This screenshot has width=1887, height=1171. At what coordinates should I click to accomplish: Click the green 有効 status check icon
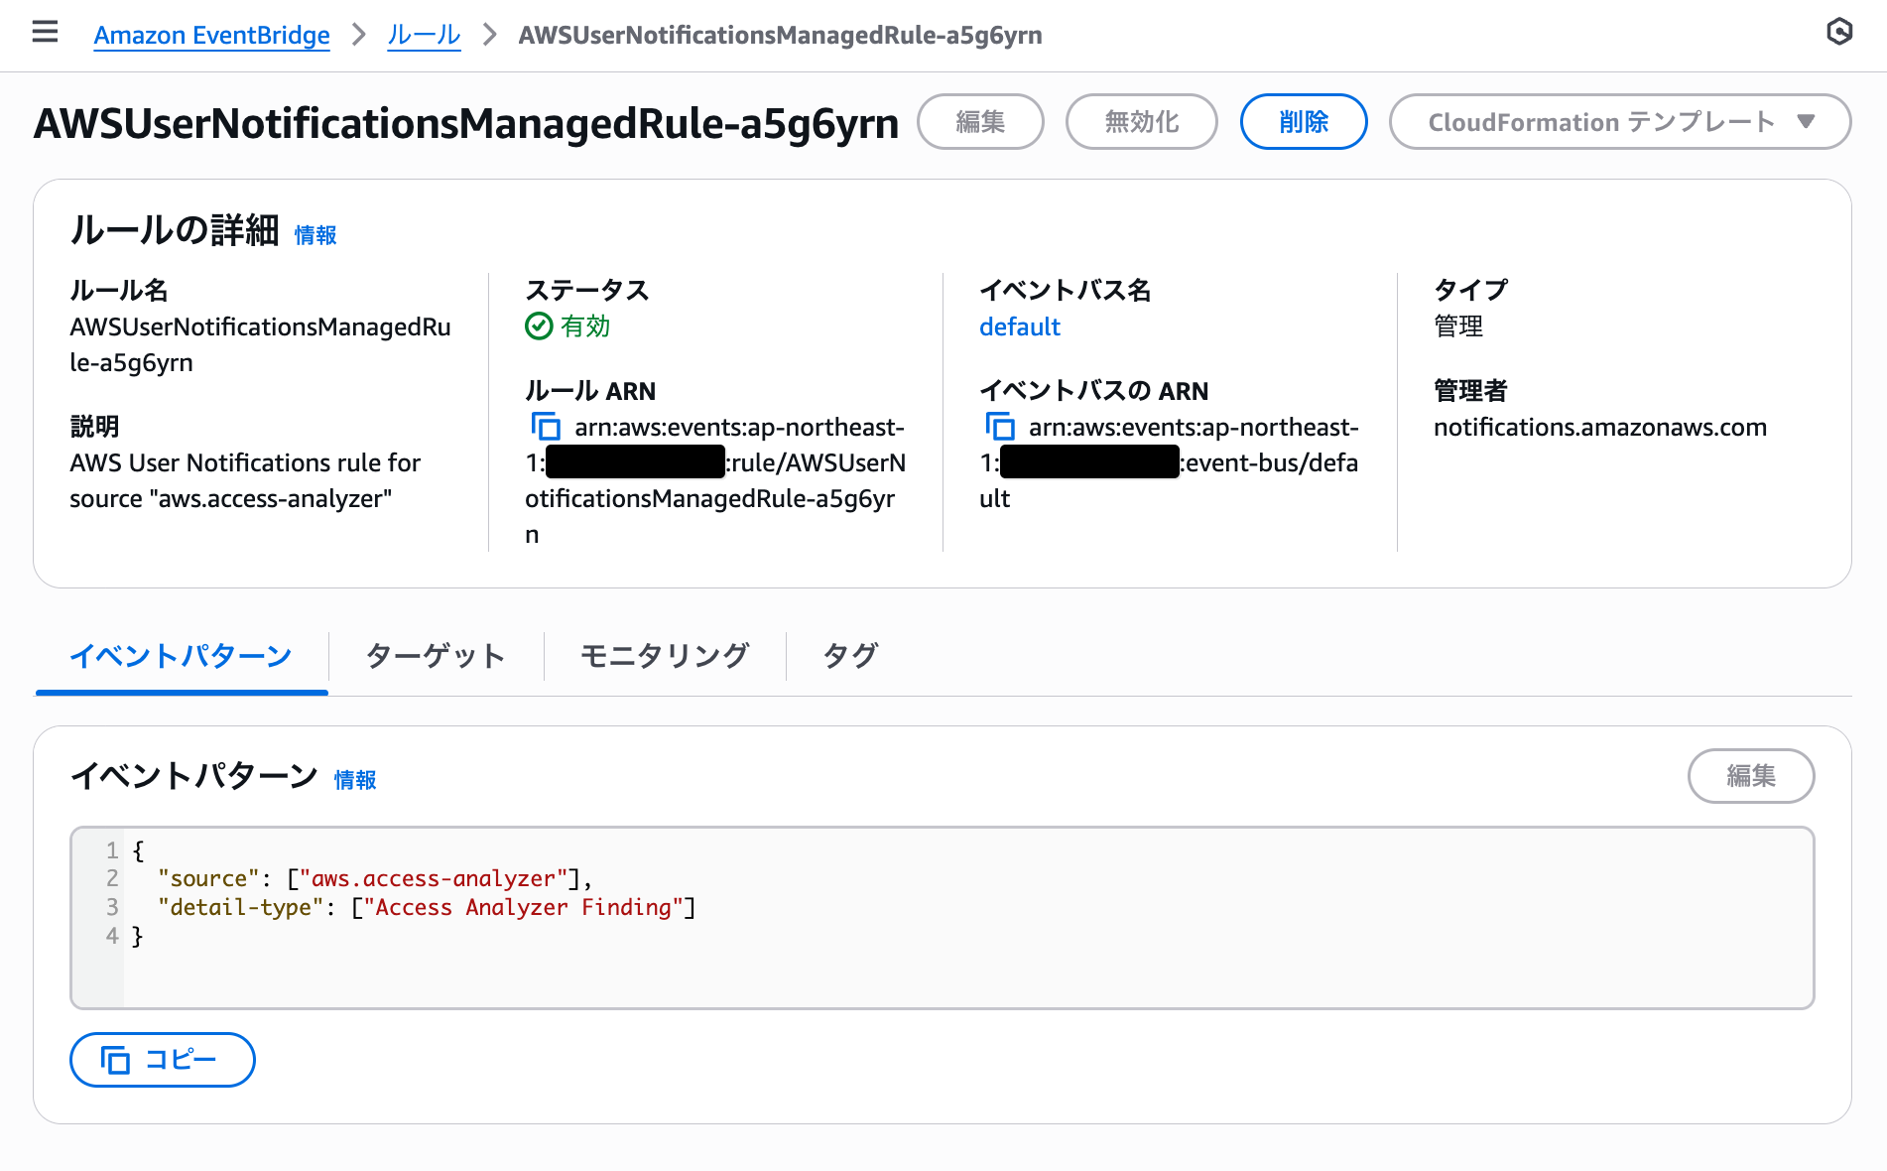538,326
